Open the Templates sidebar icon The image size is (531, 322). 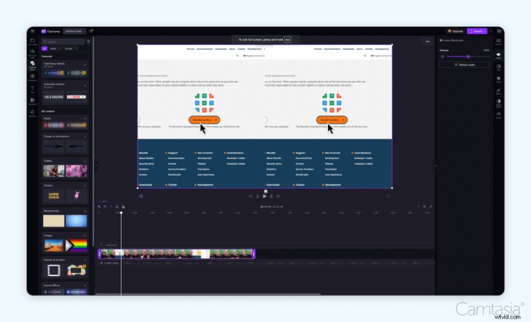coord(33,77)
